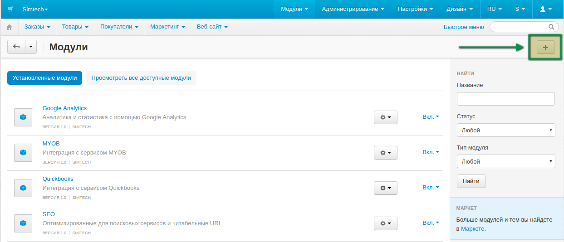The width and height of the screenshot is (564, 242).
Task: Open the user account profile menu
Action: tap(546, 9)
